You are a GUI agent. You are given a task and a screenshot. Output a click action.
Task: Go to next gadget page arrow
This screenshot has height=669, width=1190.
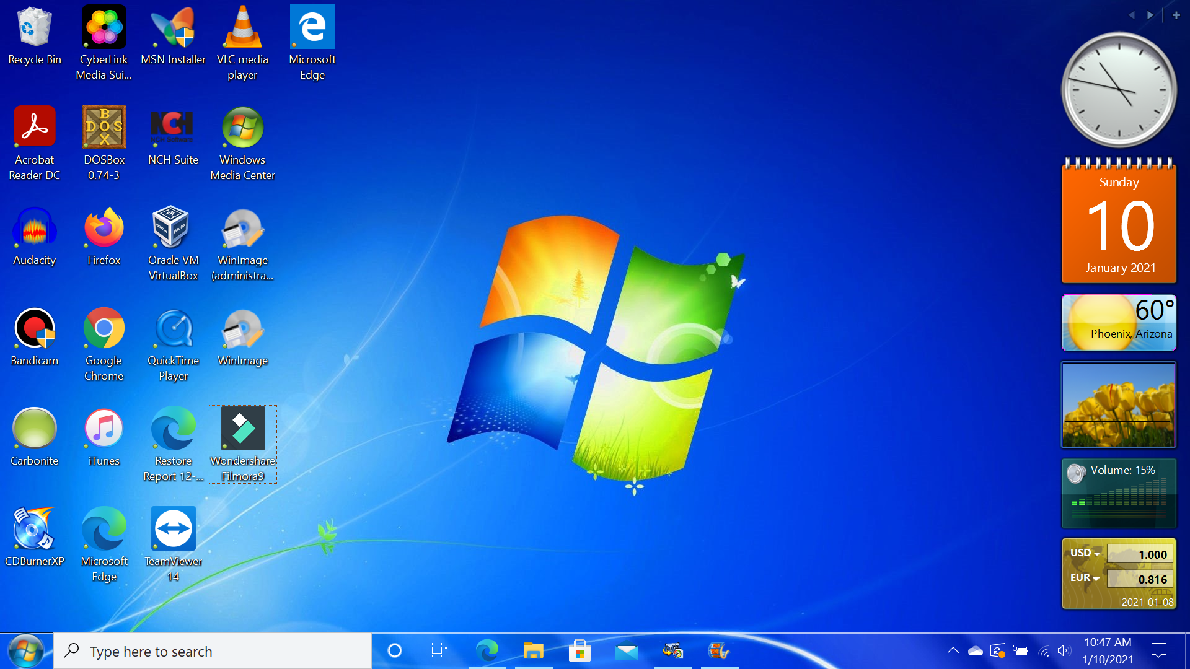1150,15
